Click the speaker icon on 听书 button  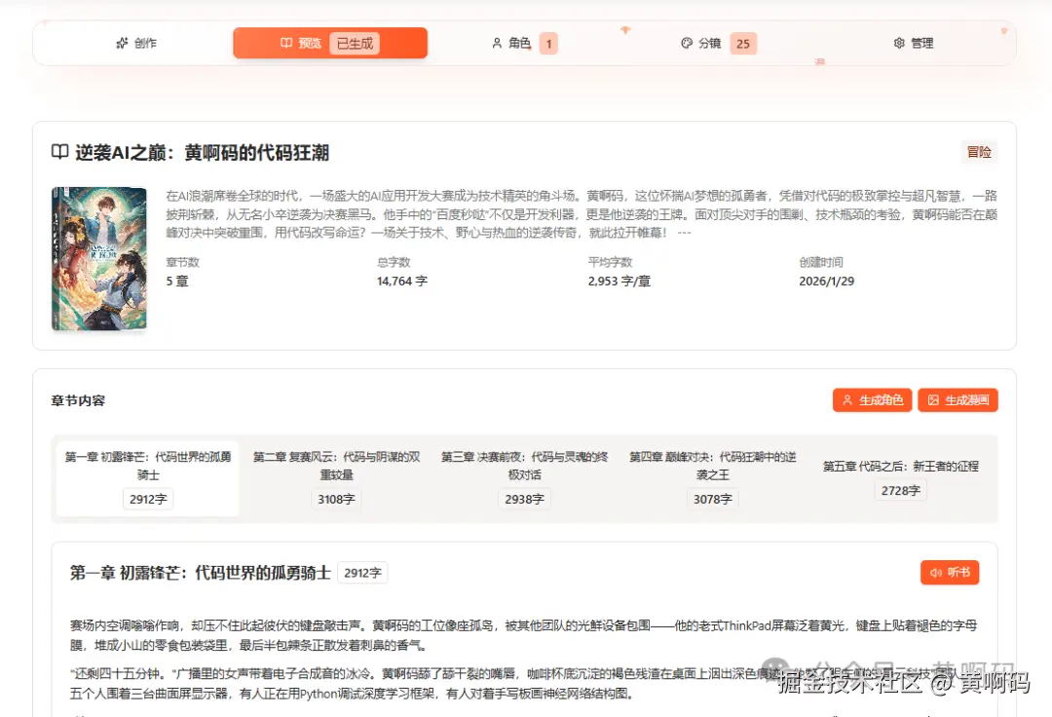point(935,573)
